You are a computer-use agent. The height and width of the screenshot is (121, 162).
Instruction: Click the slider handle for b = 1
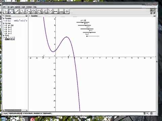[x=86, y=26]
